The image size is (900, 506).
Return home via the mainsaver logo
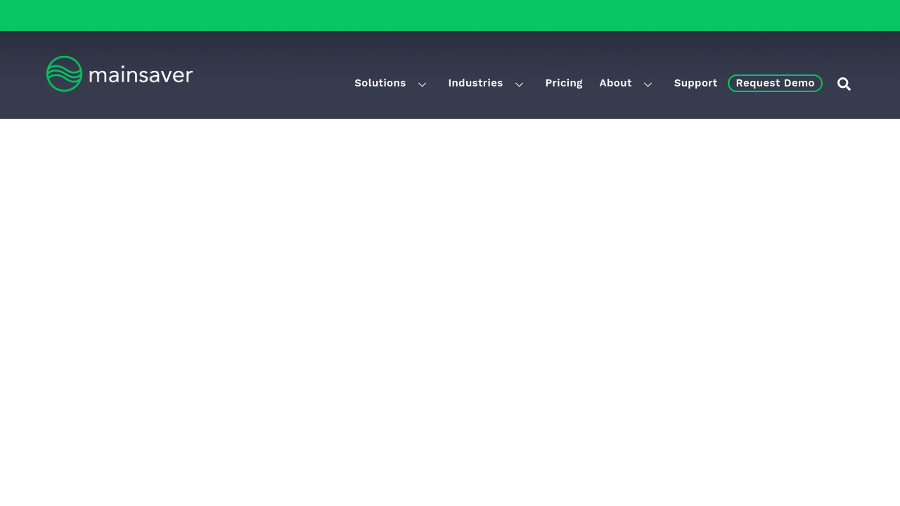[120, 74]
